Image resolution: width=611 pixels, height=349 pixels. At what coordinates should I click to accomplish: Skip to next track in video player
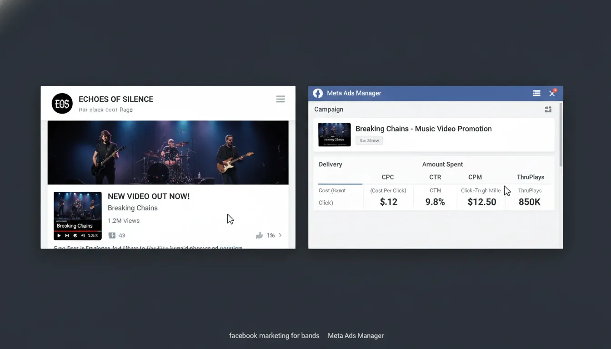(67, 235)
